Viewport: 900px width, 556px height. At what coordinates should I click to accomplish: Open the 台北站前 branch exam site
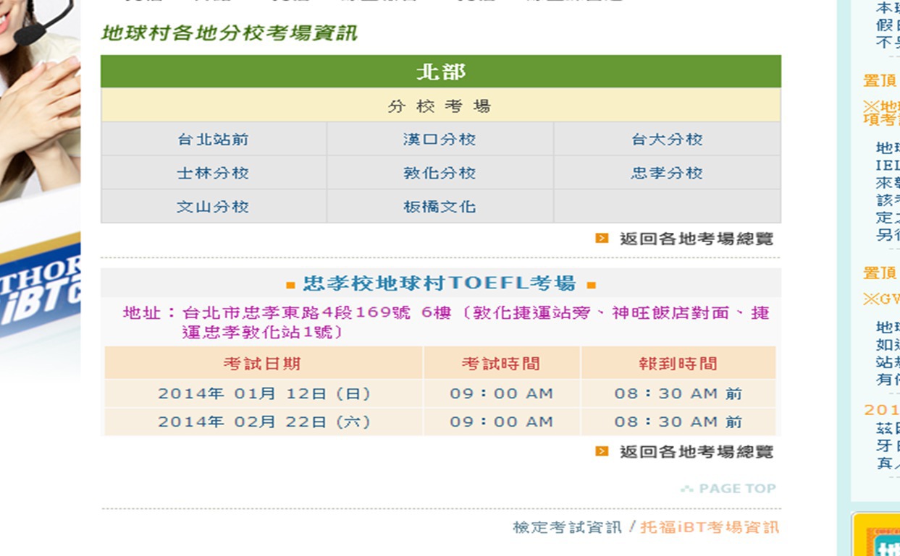[213, 139]
